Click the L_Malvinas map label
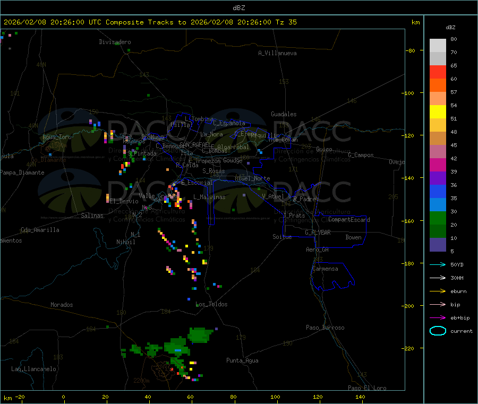 [209, 197]
